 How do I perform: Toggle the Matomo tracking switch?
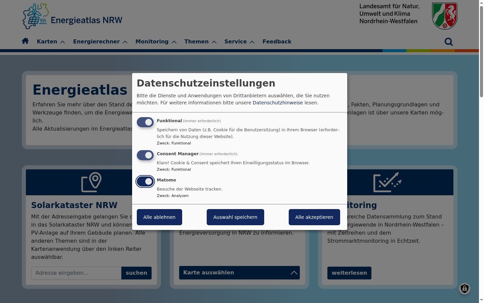tap(145, 181)
